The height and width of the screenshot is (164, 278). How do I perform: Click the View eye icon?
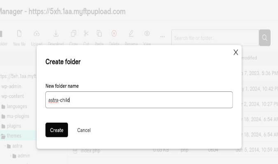tap(147, 33)
